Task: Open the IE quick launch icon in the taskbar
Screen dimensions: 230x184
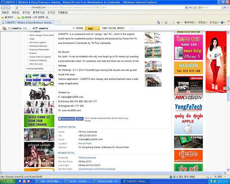Action: (20, 181)
